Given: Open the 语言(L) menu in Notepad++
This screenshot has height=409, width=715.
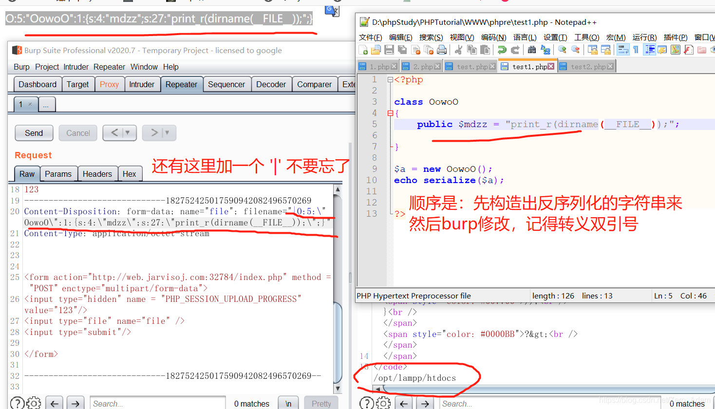Looking at the screenshot, I should 525,37.
